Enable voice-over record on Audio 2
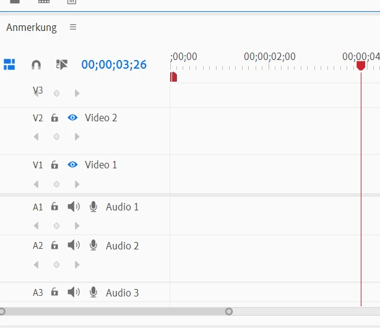Image resolution: width=380 pixels, height=328 pixels. [x=93, y=245]
